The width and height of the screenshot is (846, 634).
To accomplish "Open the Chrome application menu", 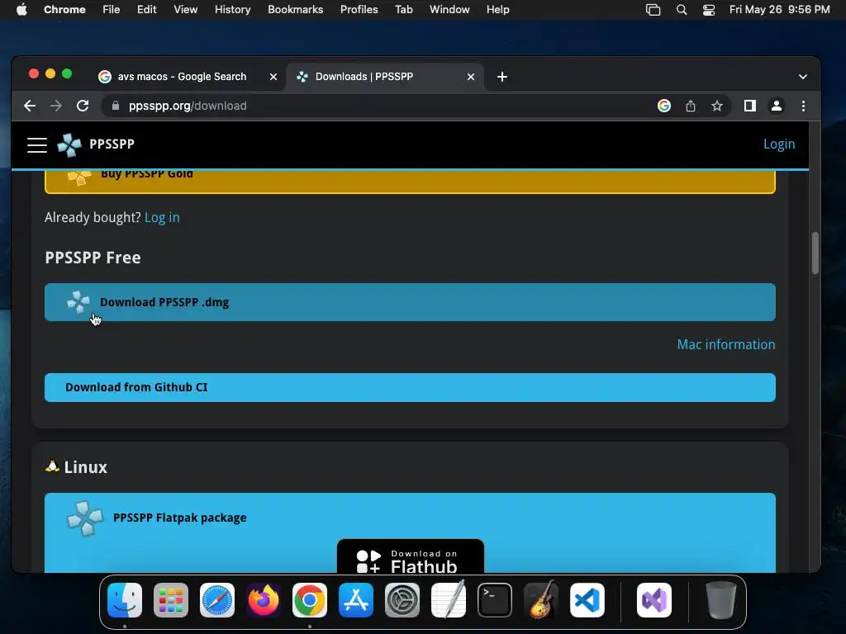I will click(64, 9).
